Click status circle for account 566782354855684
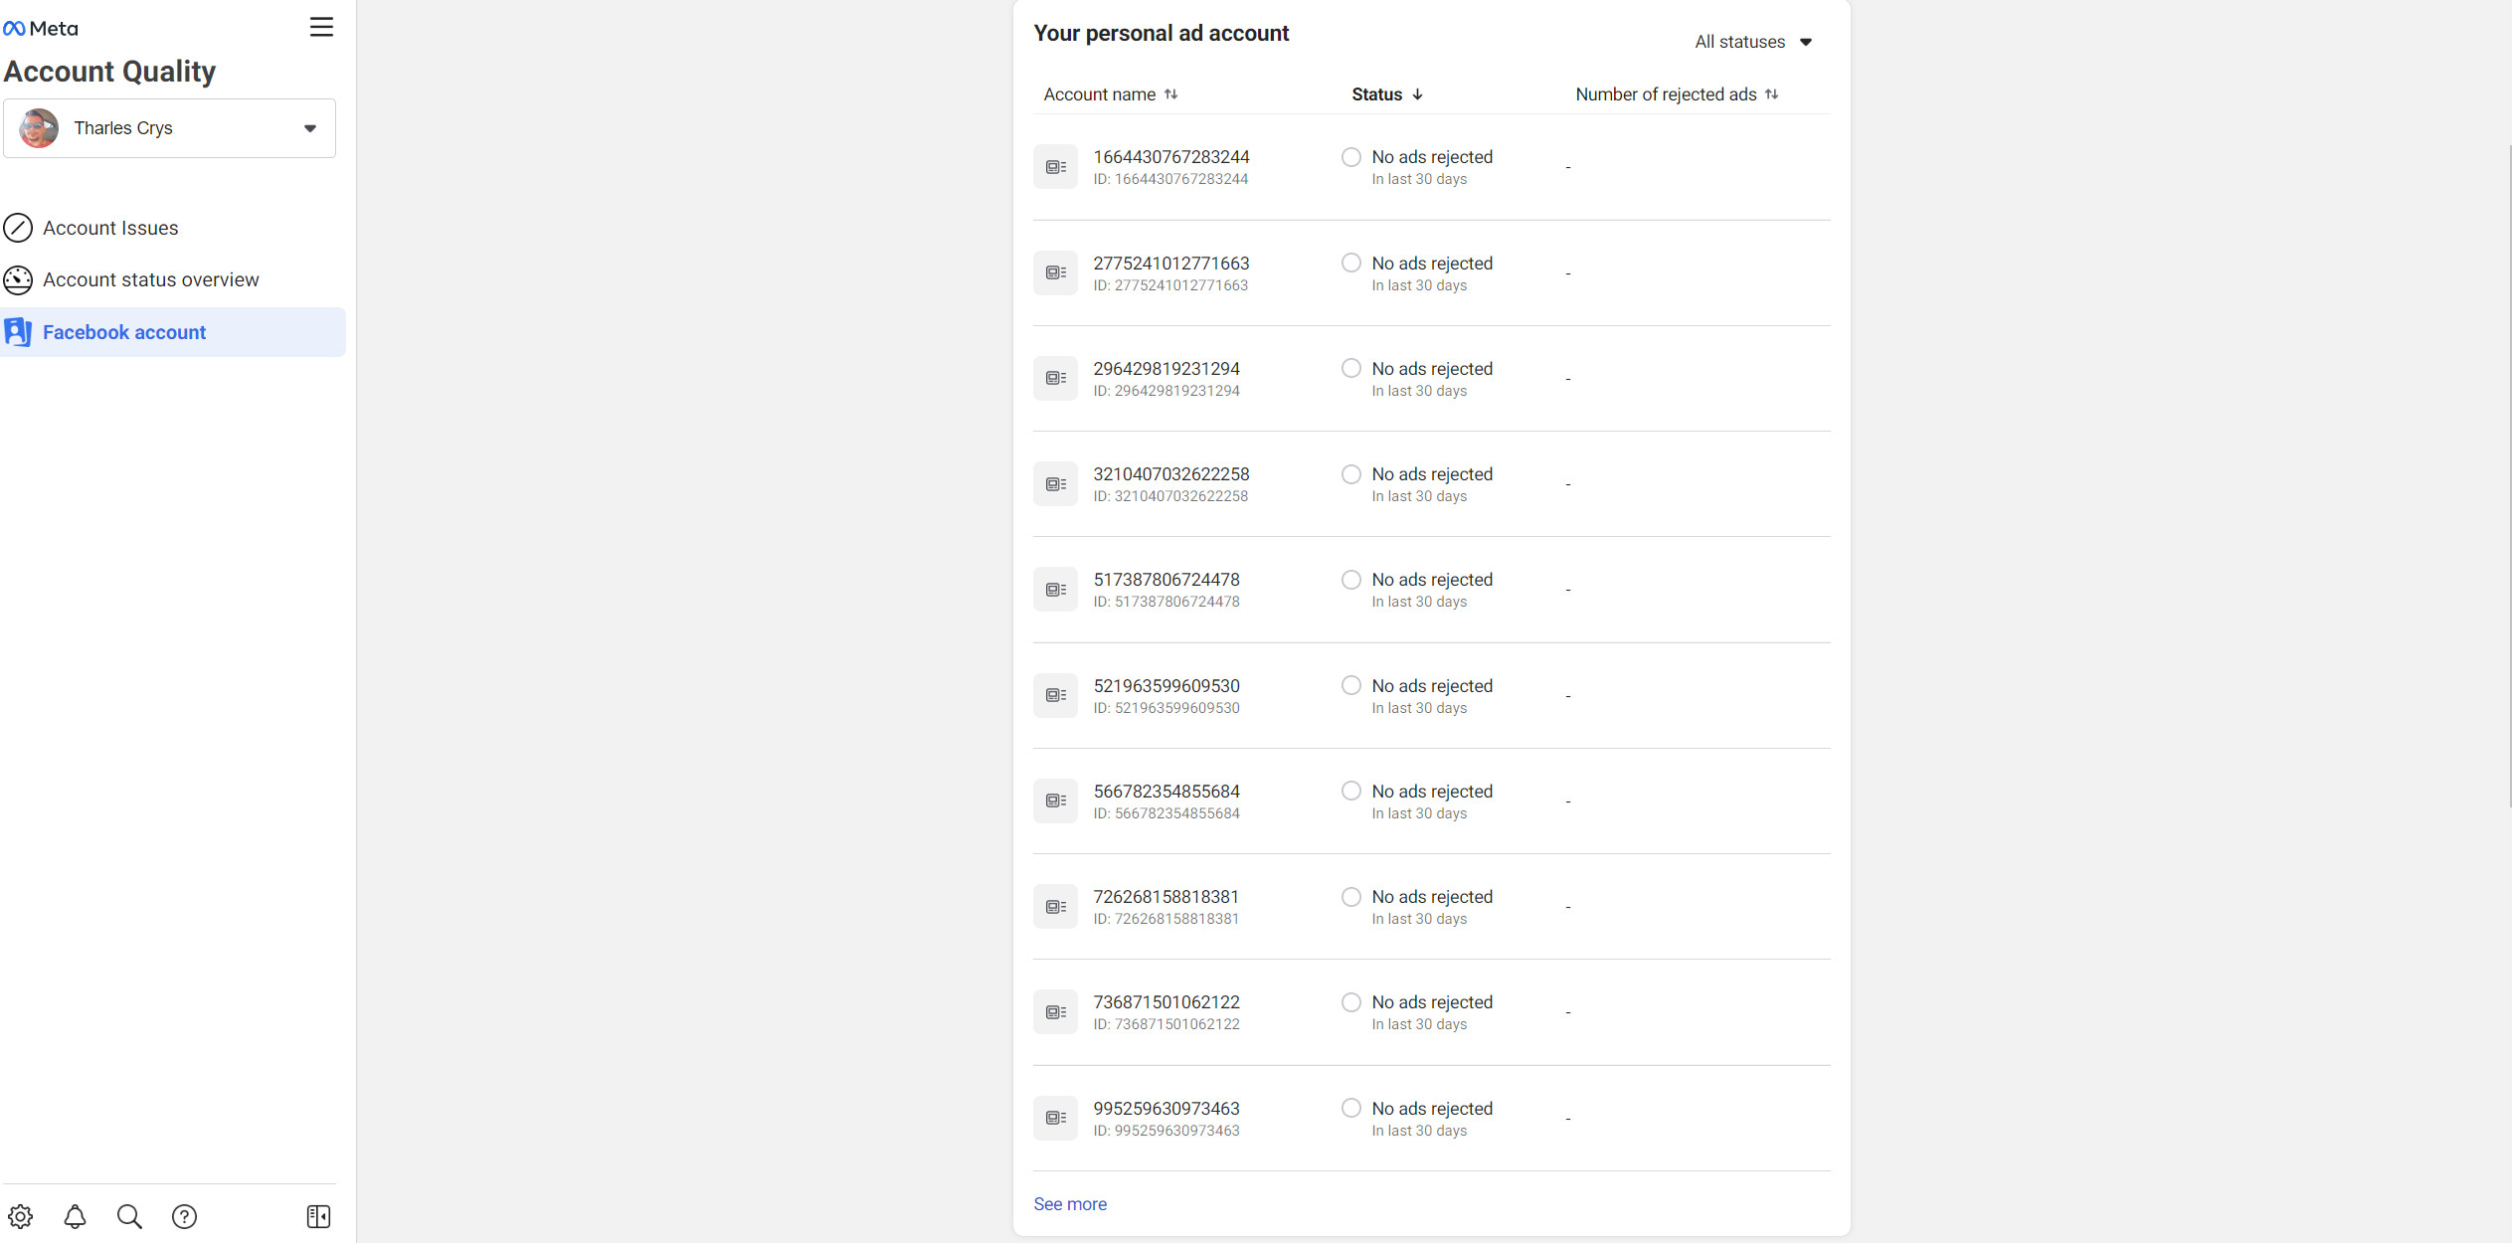Screen dimensions: 2512x1243 1351,791
